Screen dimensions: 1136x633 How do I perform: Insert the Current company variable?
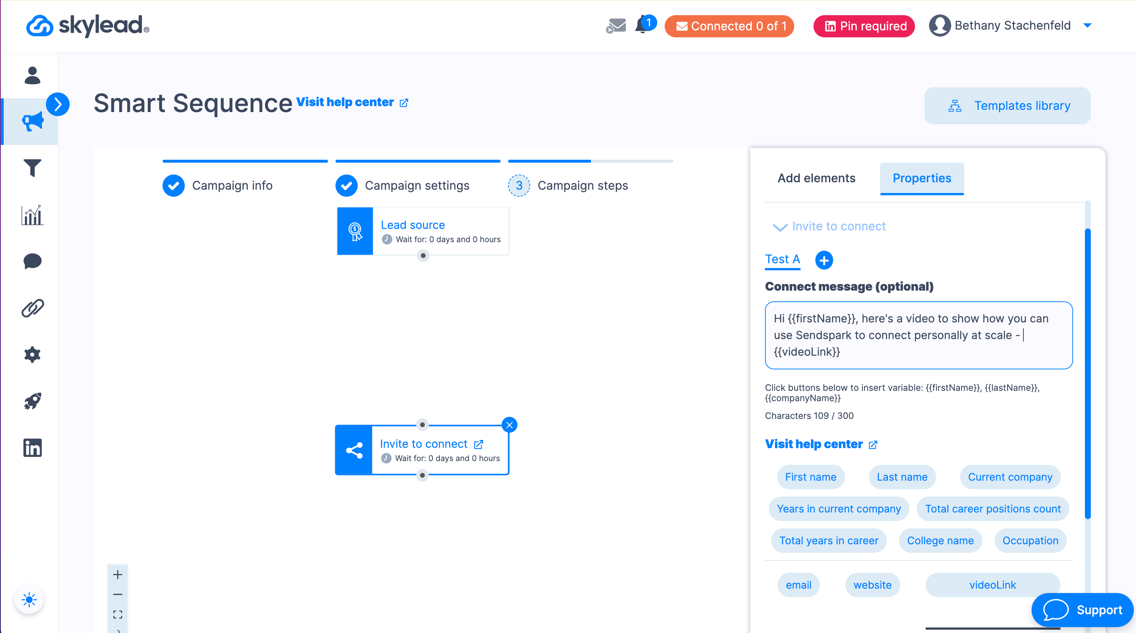(x=1010, y=477)
